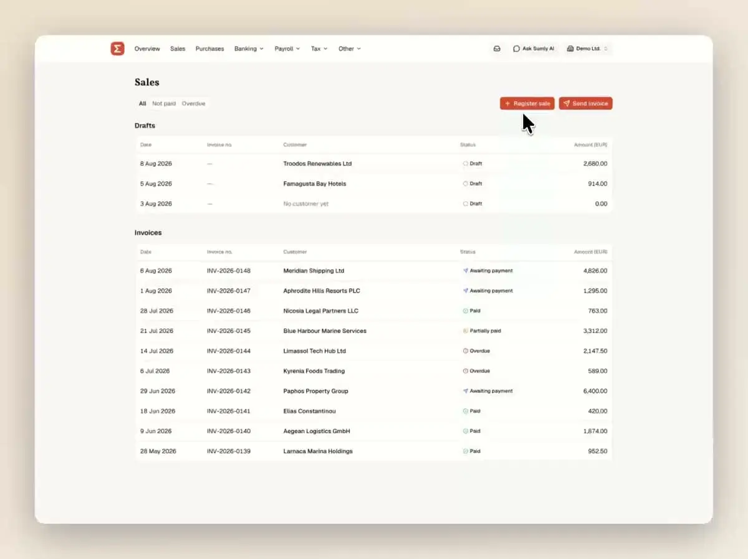The height and width of the screenshot is (559, 748).
Task: Select the Overdue filter tab
Action: pos(193,103)
